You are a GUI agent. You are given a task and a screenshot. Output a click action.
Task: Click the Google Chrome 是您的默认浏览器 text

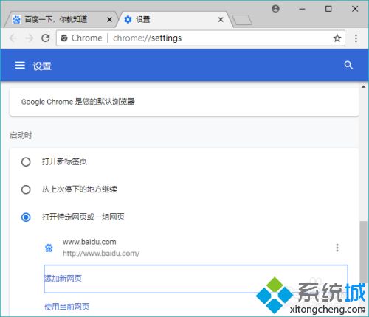click(x=78, y=102)
